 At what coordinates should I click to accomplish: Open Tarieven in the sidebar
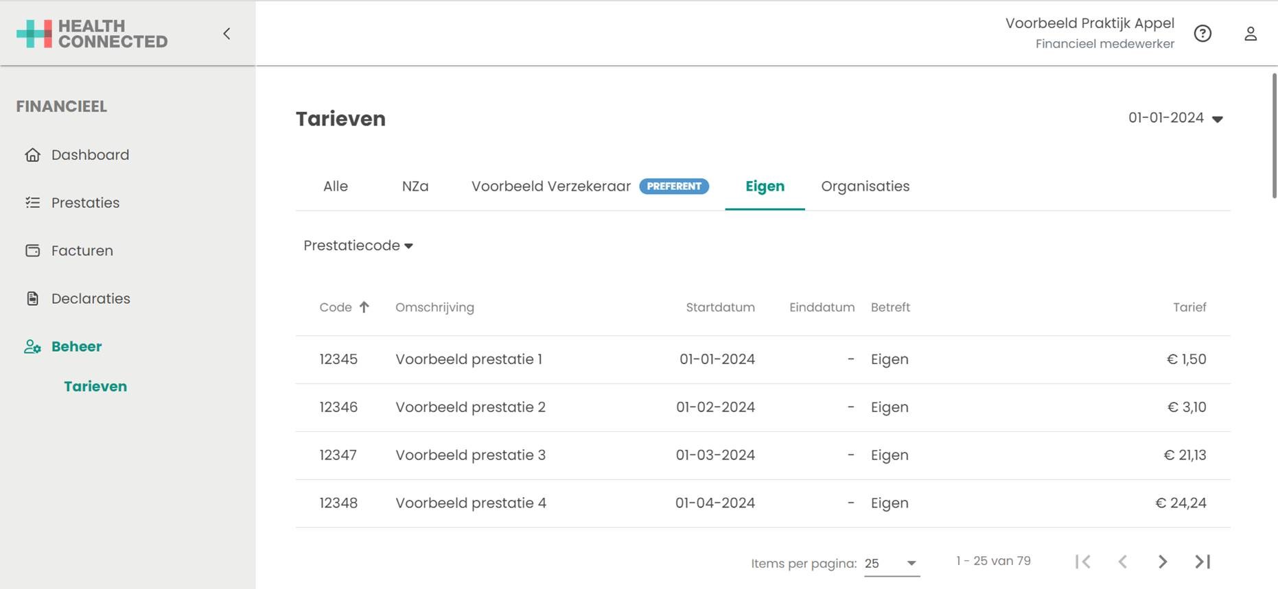pos(95,387)
